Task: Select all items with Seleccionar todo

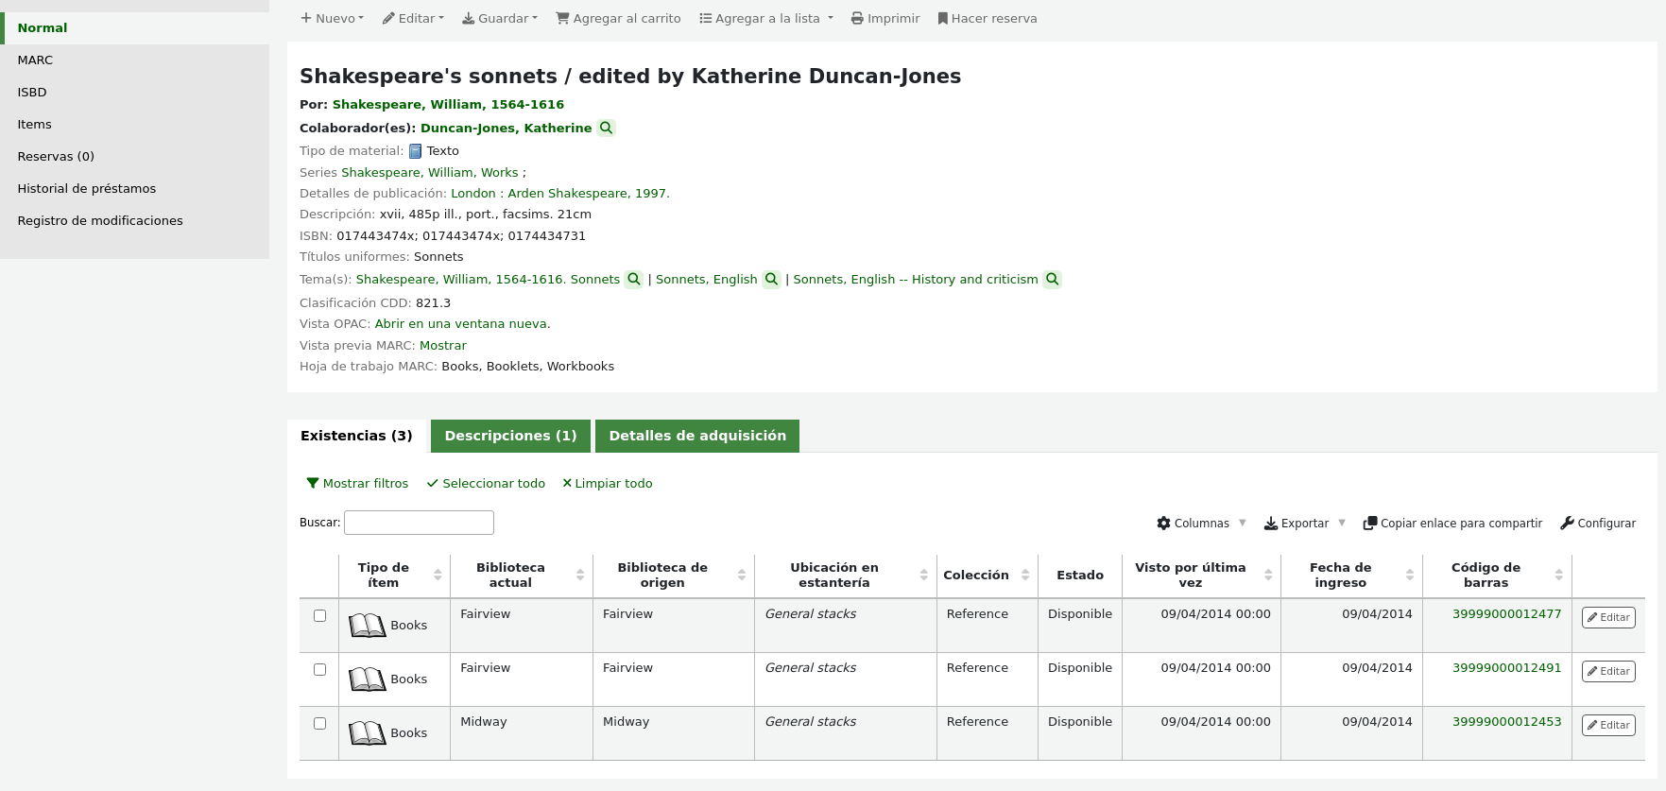Action: tap(486, 483)
